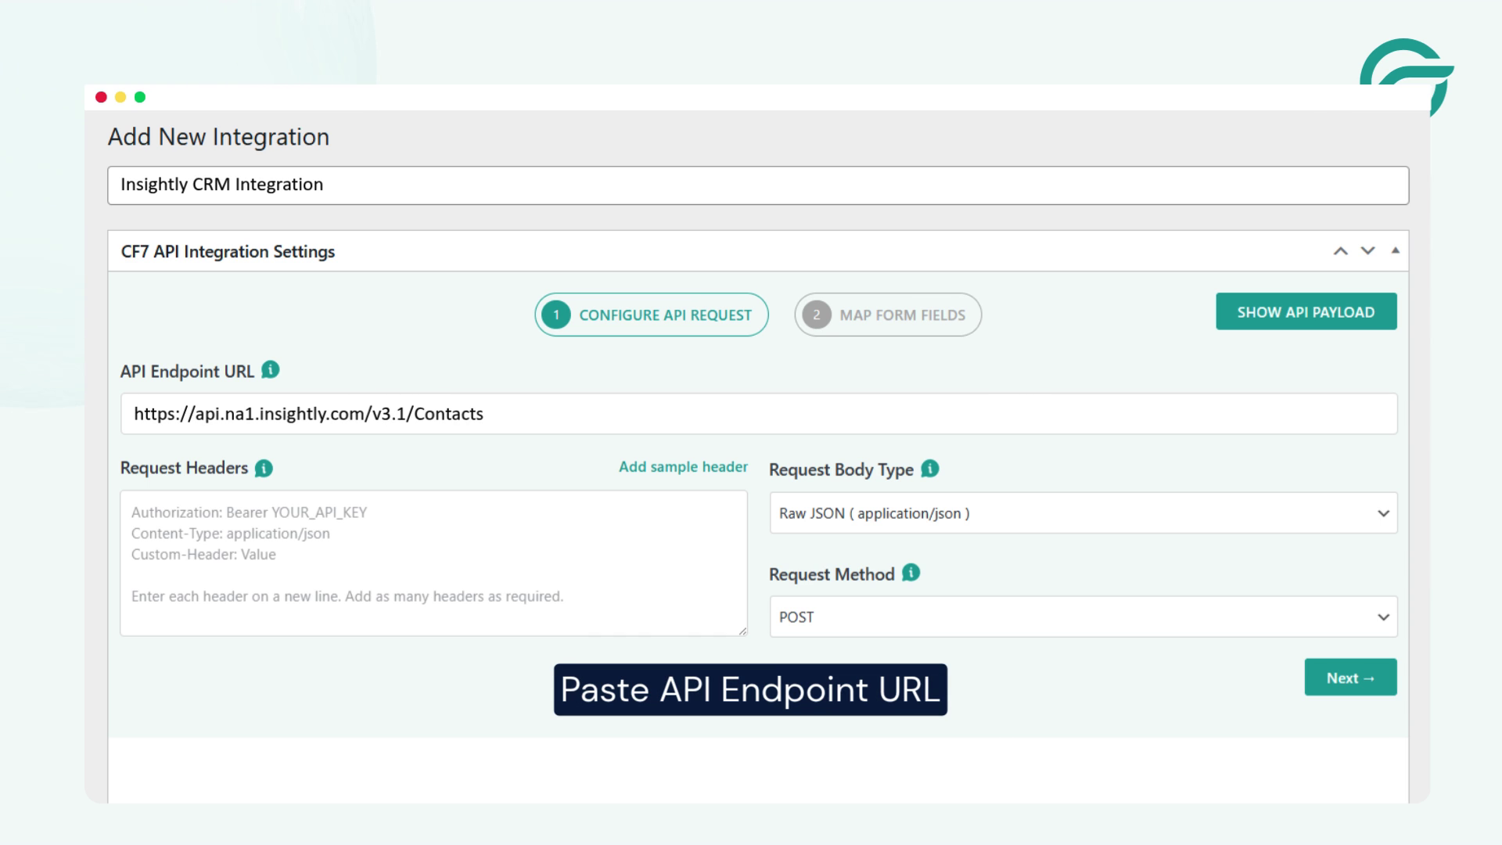This screenshot has width=1502, height=845.
Task: Open the Request Body Type dropdown
Action: [x=1083, y=513]
